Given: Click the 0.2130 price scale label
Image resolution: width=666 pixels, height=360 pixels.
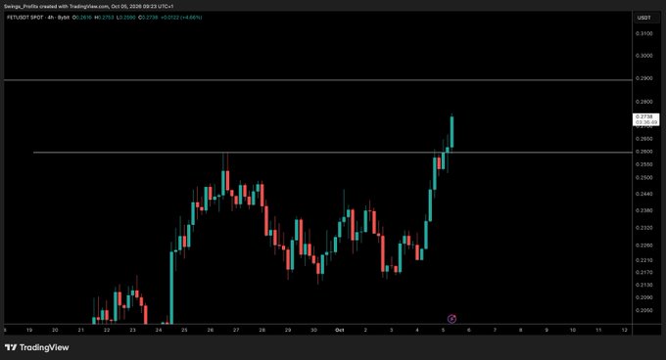Looking at the screenshot, I should (x=643, y=285).
